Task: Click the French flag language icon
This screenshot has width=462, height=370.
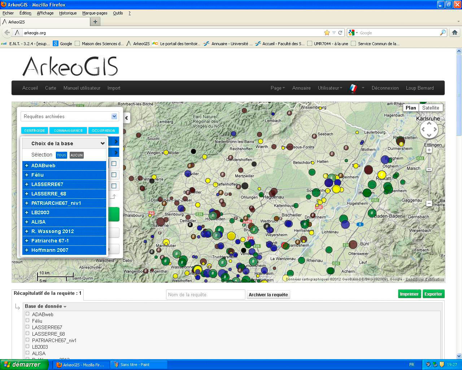Action: (353, 88)
